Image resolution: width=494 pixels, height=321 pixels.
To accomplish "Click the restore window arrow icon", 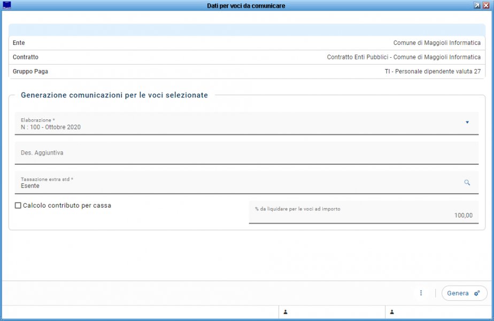I will pos(477,5).
